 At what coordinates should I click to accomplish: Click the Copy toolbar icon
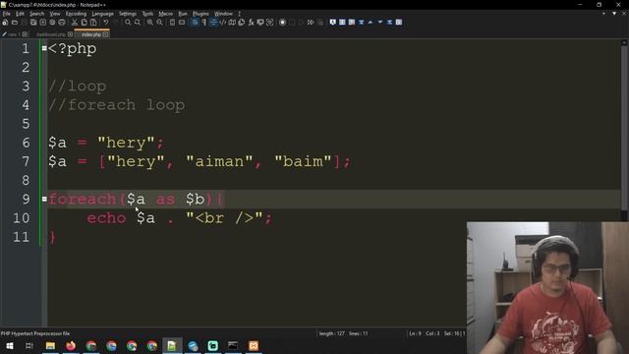[84, 23]
